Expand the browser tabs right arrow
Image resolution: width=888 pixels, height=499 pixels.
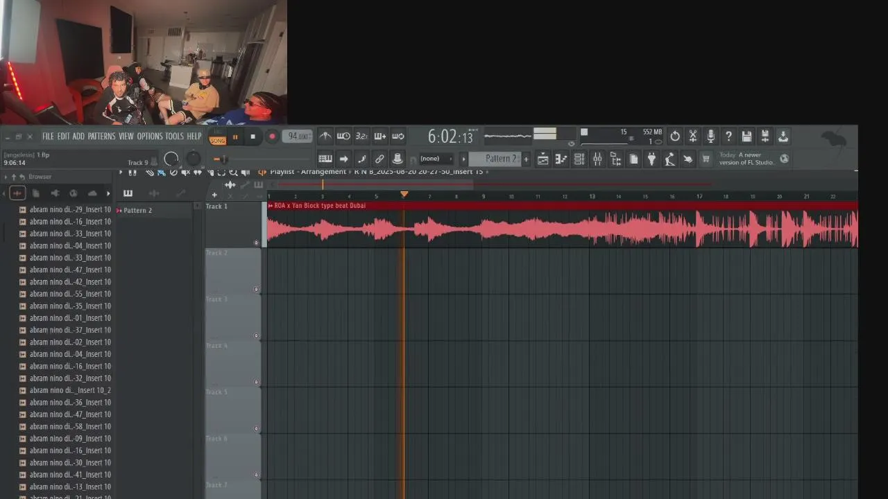coord(108,193)
